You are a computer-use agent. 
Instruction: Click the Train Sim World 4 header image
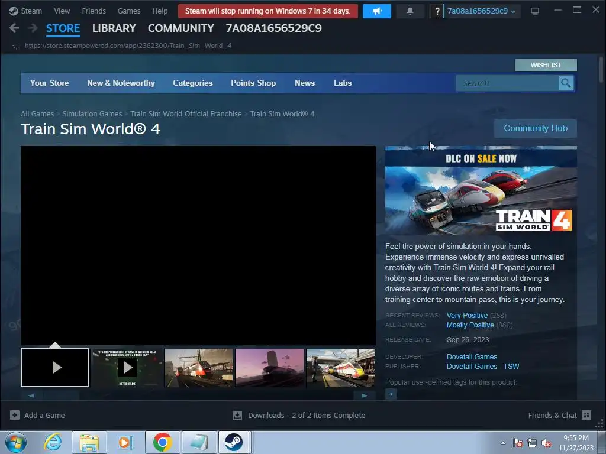pos(481,191)
